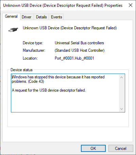136x155 pixels.
Task: Dismiss dialog using Cancel button
Action: coord(121,148)
